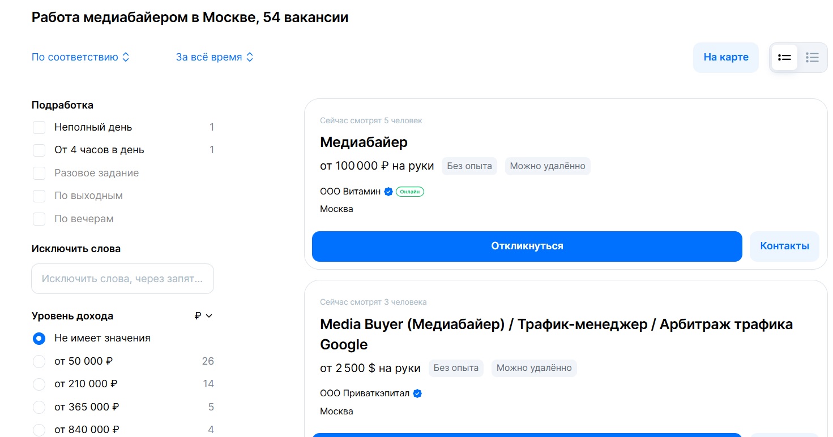
Task: Open employer ООО Приваткэпитал page
Action: pos(365,393)
